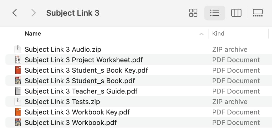Select the list view button
Image resolution: width=272 pixels, height=138 pixels.
pos(215,13)
